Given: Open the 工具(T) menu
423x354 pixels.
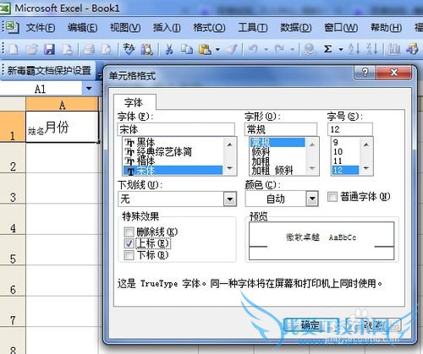Looking at the screenshot, I should (x=253, y=27).
